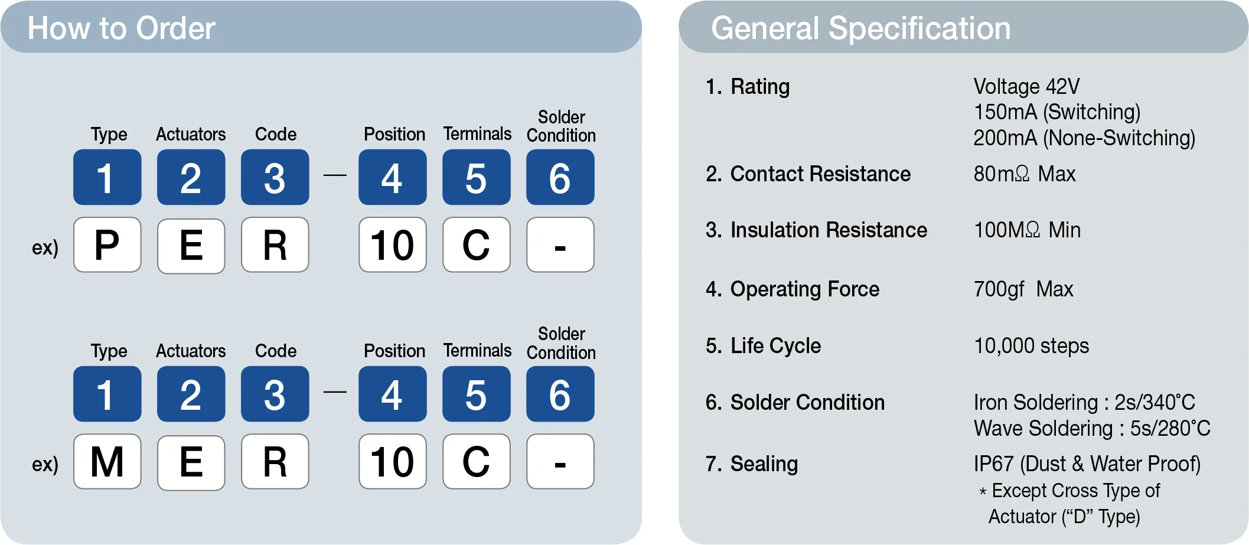
Task: Click the "200mA (None-Switching)" text
Action: point(1084,138)
